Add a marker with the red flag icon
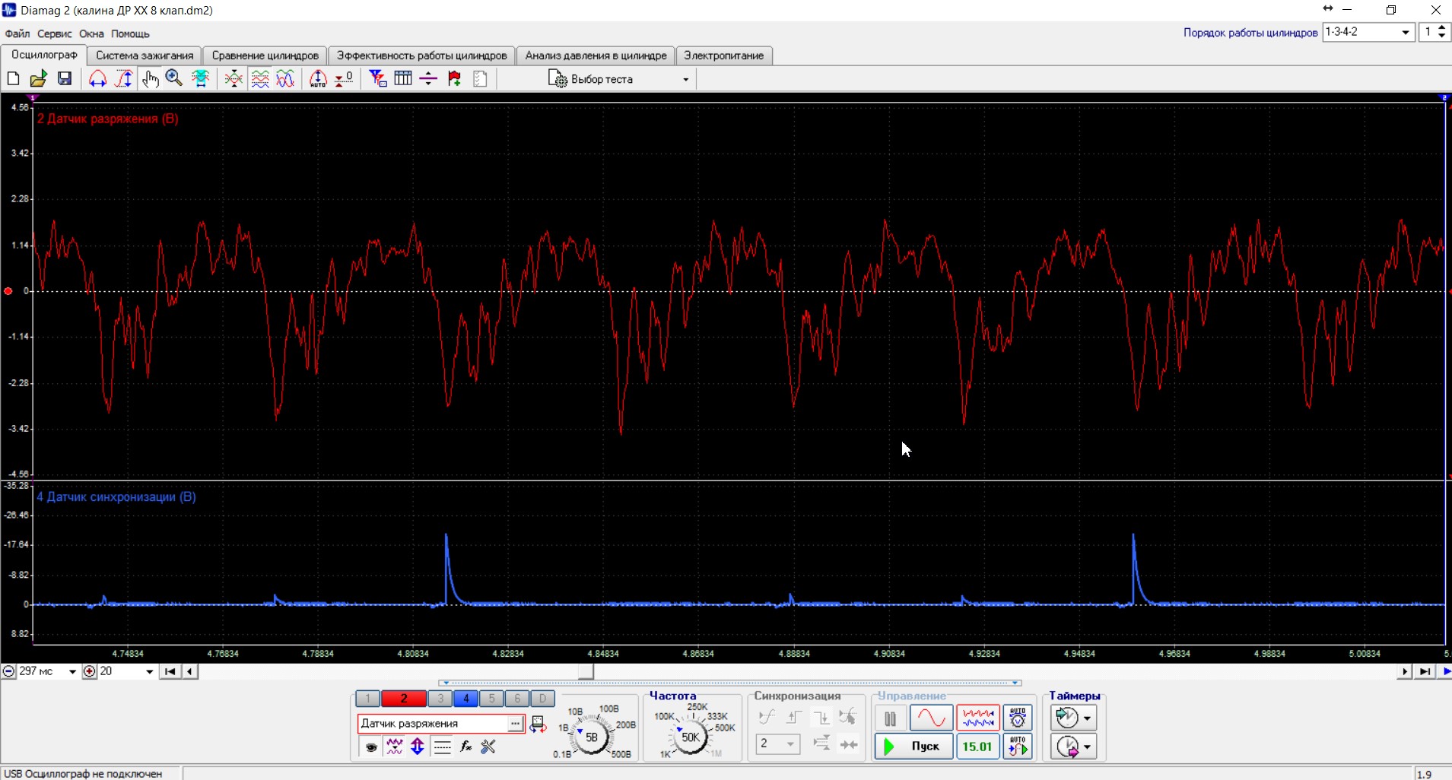Screen dimensions: 1452x780 pyautogui.click(x=454, y=78)
